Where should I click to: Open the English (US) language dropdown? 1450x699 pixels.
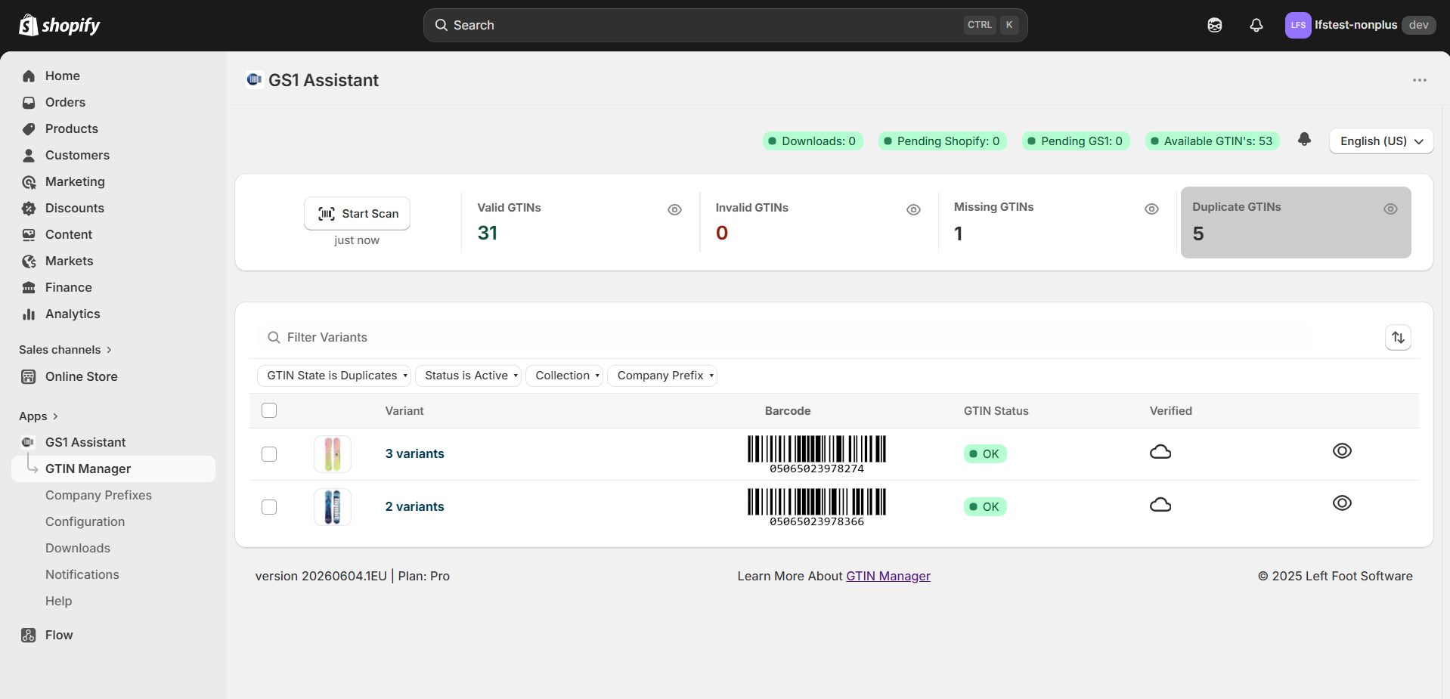1381,141
